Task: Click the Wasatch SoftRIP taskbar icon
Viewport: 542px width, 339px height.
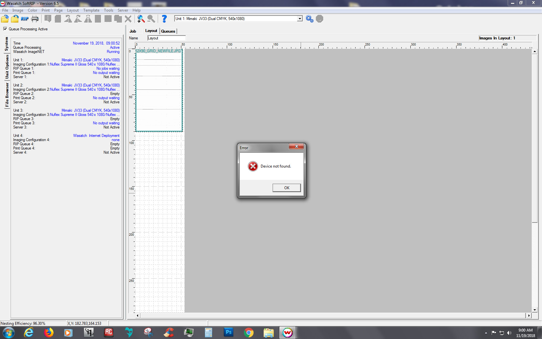Action: (288, 333)
